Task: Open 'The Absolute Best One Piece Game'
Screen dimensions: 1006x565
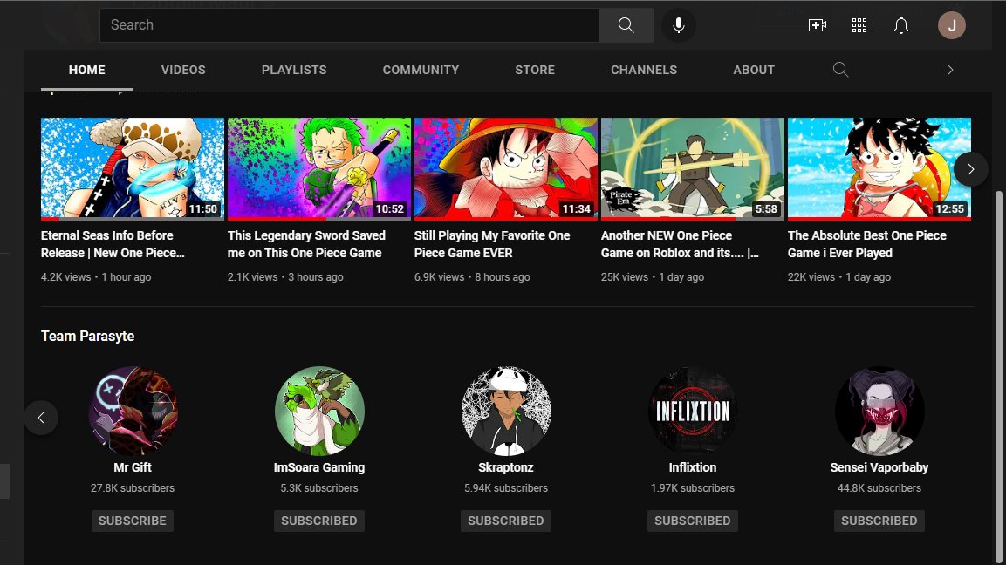Action: point(867,244)
